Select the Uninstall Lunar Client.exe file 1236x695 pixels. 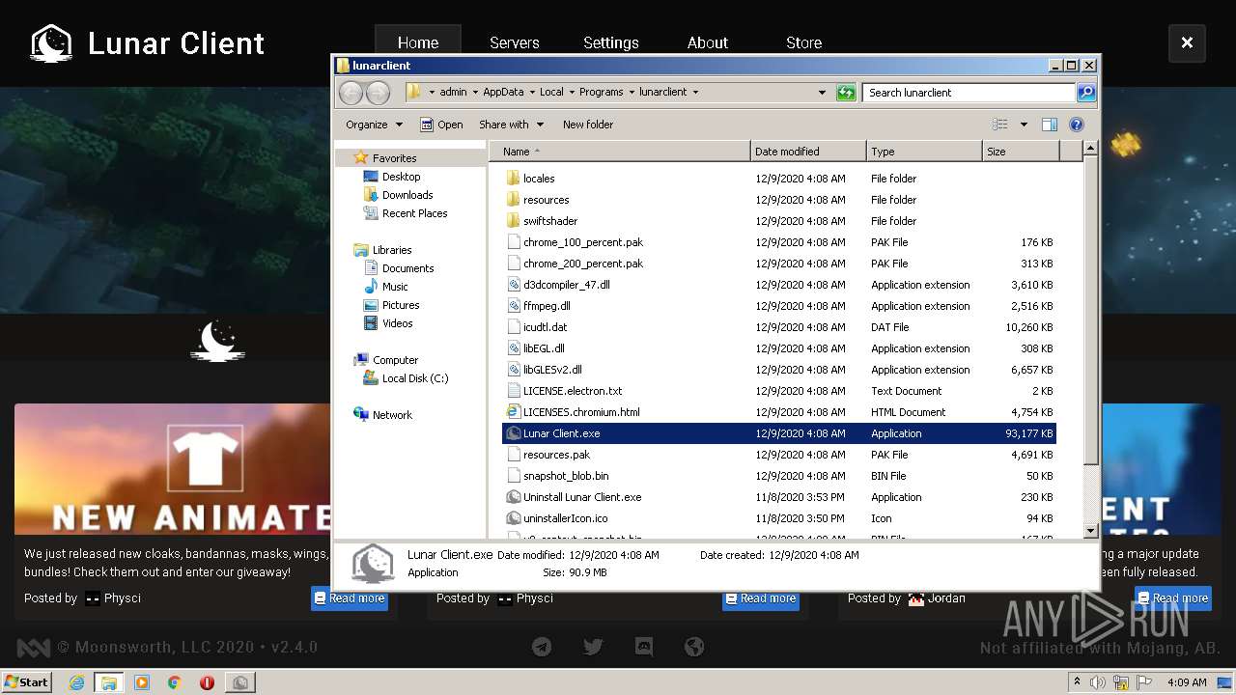[x=581, y=497]
